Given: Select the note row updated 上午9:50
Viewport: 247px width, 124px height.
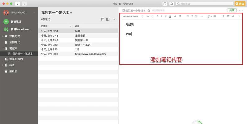Looking at the screenshot, I should pos(78,31).
